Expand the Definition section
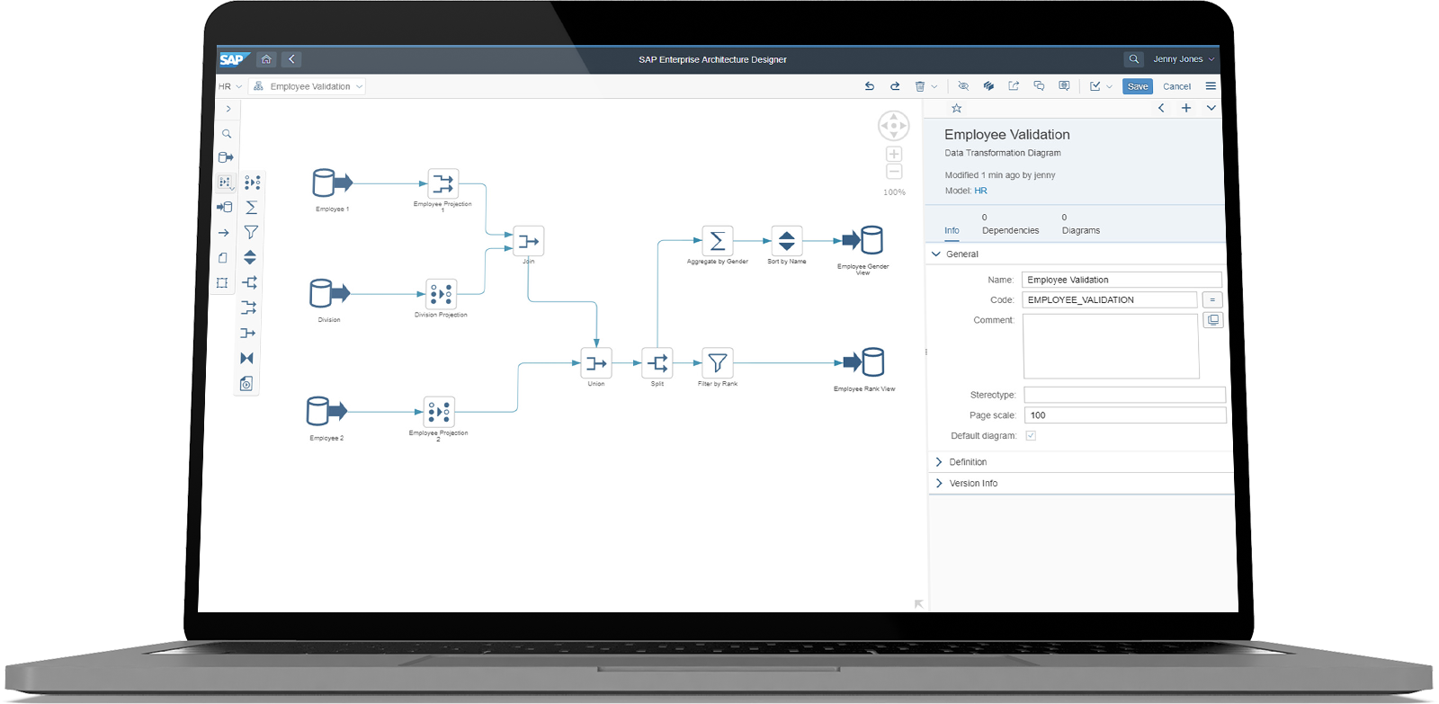The width and height of the screenshot is (1439, 704). (x=939, y=462)
